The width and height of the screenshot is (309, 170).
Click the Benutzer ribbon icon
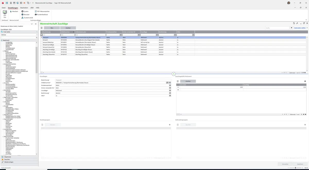22,15
